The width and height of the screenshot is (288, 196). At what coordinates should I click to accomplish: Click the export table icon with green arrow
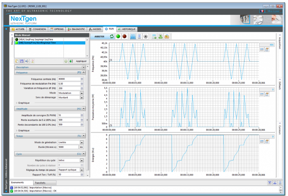pyautogui.click(x=154, y=36)
